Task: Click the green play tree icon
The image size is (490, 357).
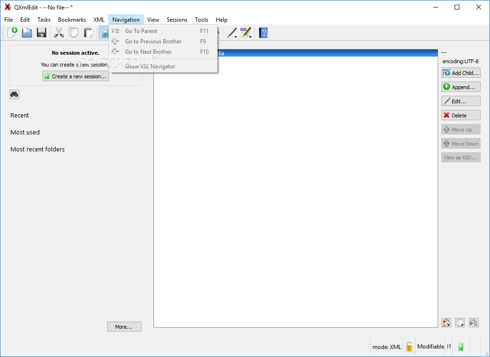Action: (x=474, y=323)
